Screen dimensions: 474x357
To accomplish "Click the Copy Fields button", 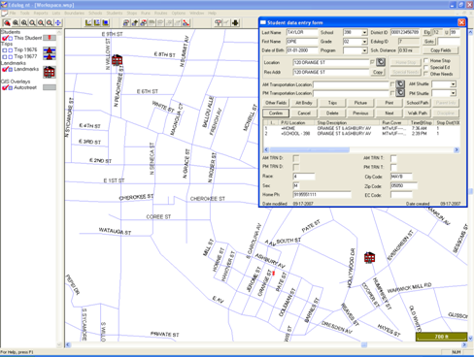I will (441, 50).
